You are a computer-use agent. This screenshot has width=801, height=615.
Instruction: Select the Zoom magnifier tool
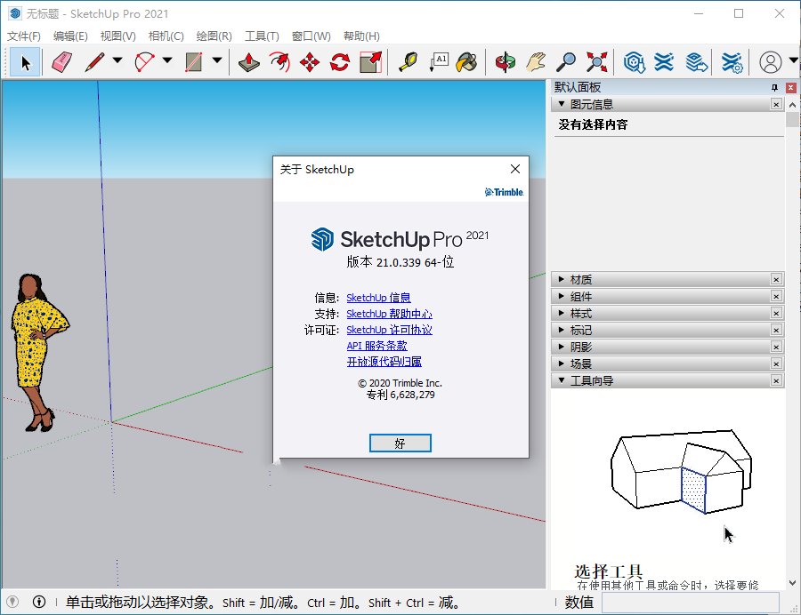566,62
